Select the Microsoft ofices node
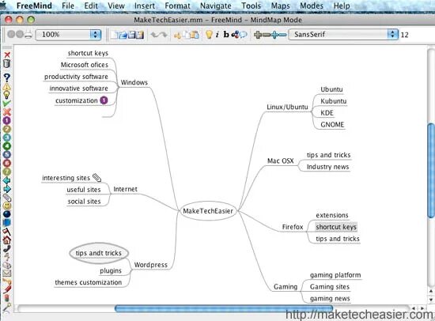Image resolution: width=435 pixels, height=321 pixels. (x=85, y=65)
